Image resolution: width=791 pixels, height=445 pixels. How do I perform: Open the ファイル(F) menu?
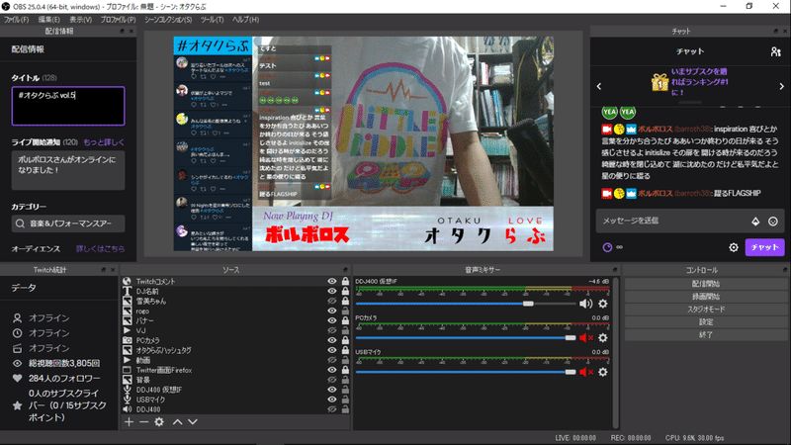tap(17, 20)
